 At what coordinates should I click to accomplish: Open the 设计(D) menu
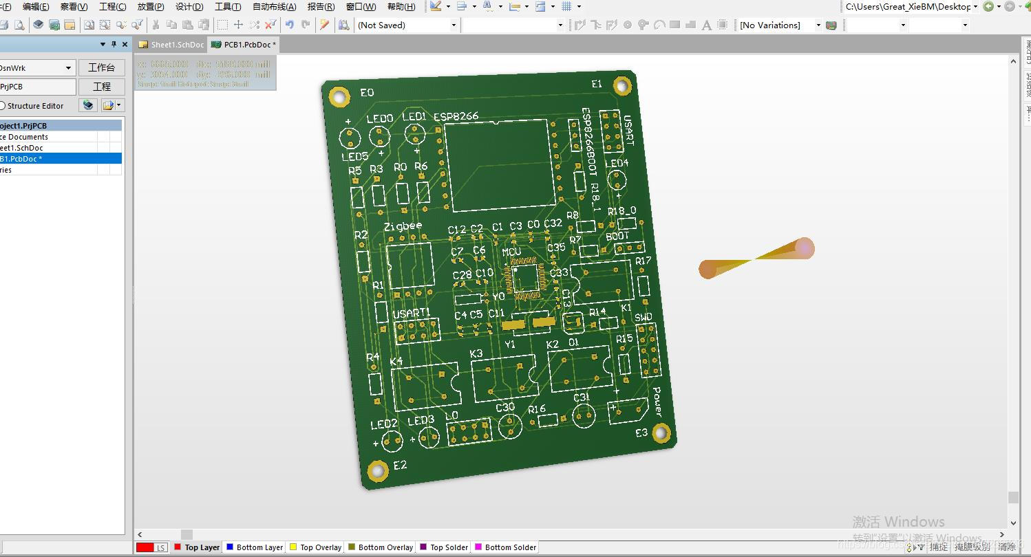pos(189,7)
